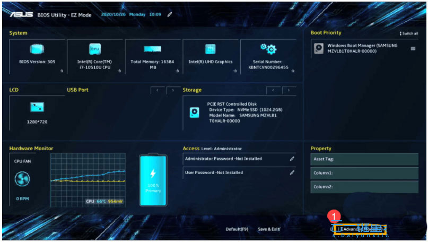The image size is (428, 242).
Task: Click the Column2 property field
Action: point(364,187)
